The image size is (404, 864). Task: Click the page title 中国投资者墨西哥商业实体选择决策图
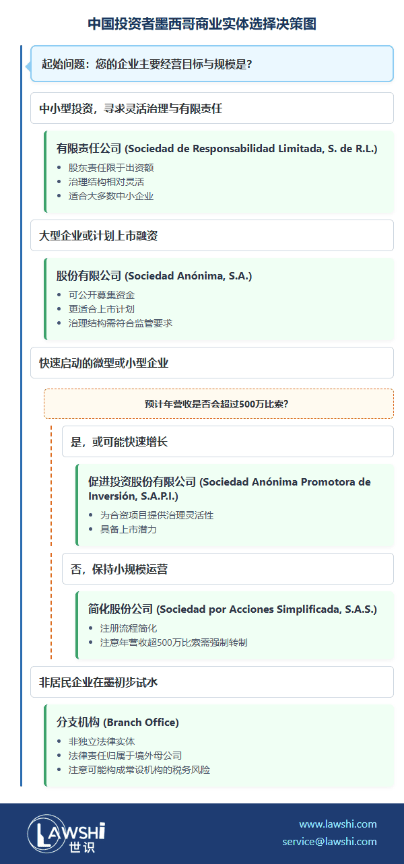[202, 24]
